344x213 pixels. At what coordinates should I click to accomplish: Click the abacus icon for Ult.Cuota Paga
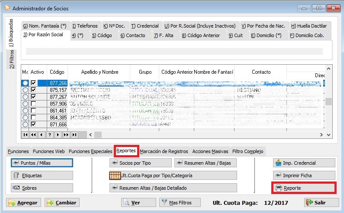114,175
